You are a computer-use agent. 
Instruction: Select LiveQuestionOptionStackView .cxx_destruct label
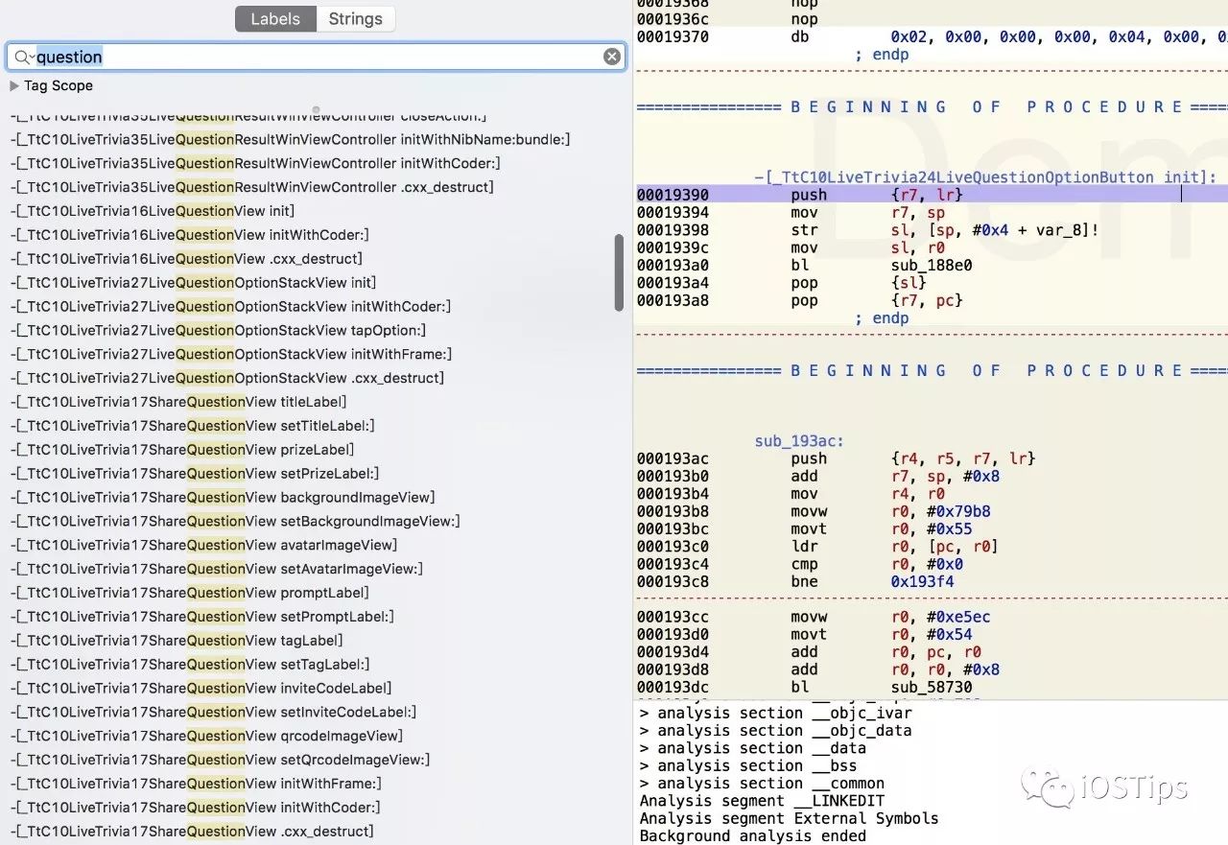click(227, 378)
